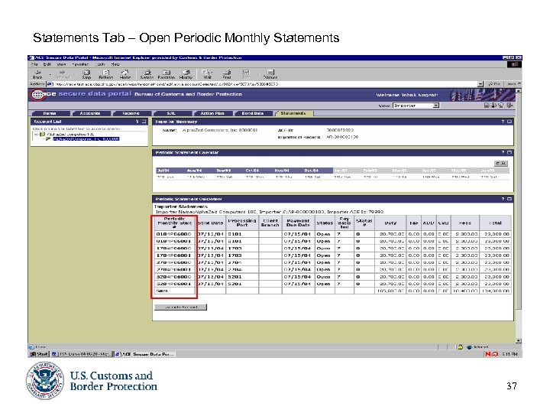
Task: Select Jul04 in Periodic Statement Calendar
Action: [x=163, y=170]
